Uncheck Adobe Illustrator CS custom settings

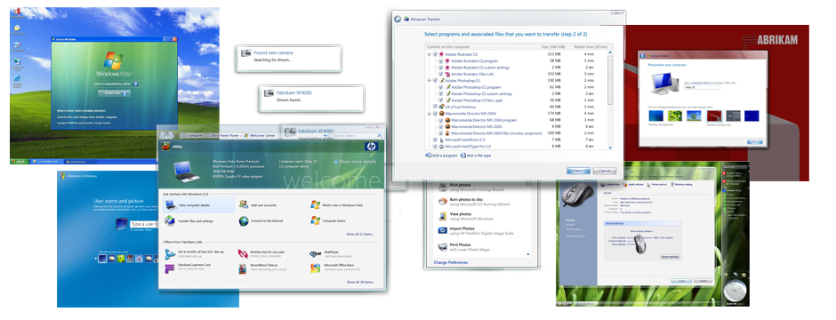[x=440, y=68]
